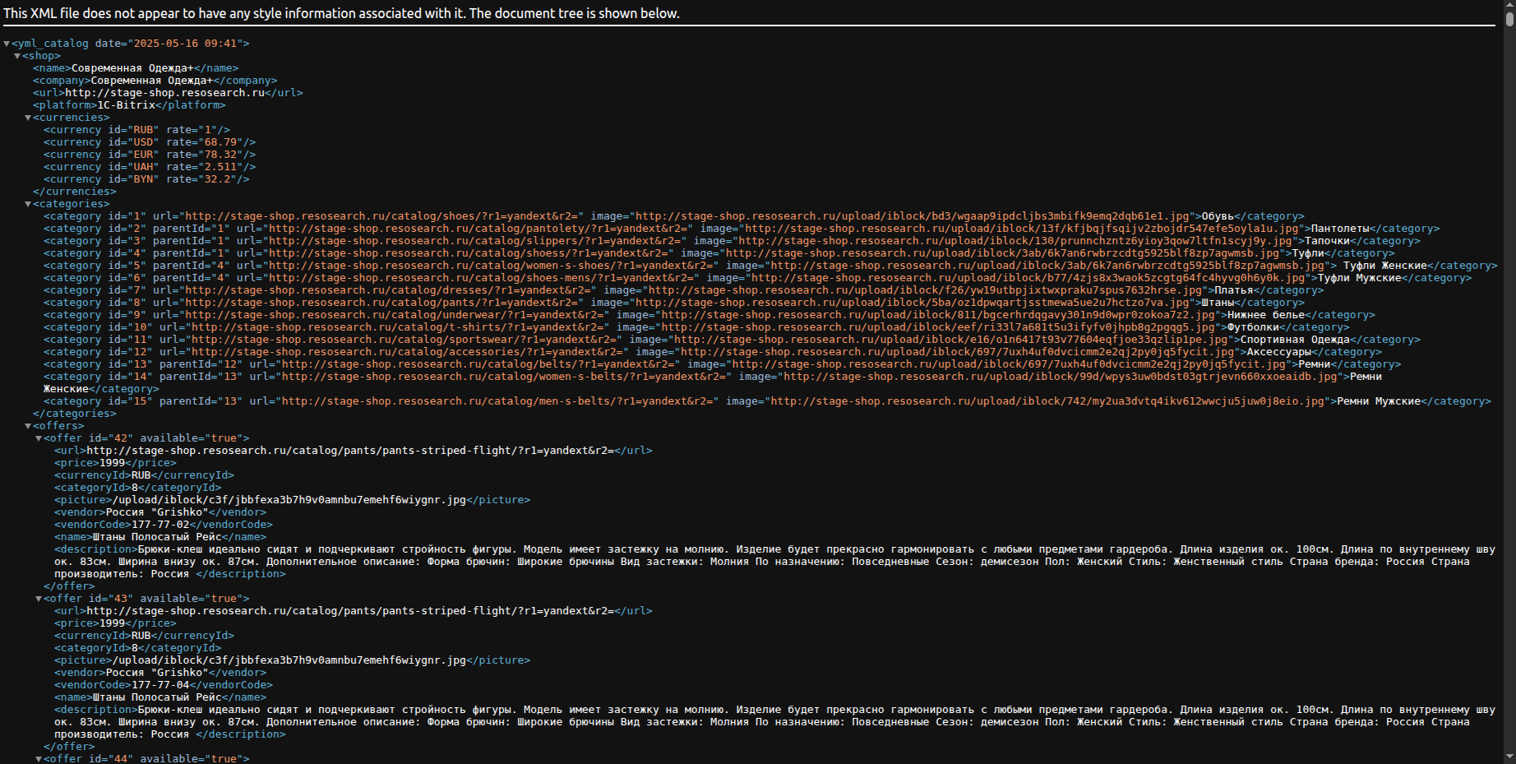Collapse the currencies node
The height and width of the screenshot is (764, 1516).
coord(28,118)
